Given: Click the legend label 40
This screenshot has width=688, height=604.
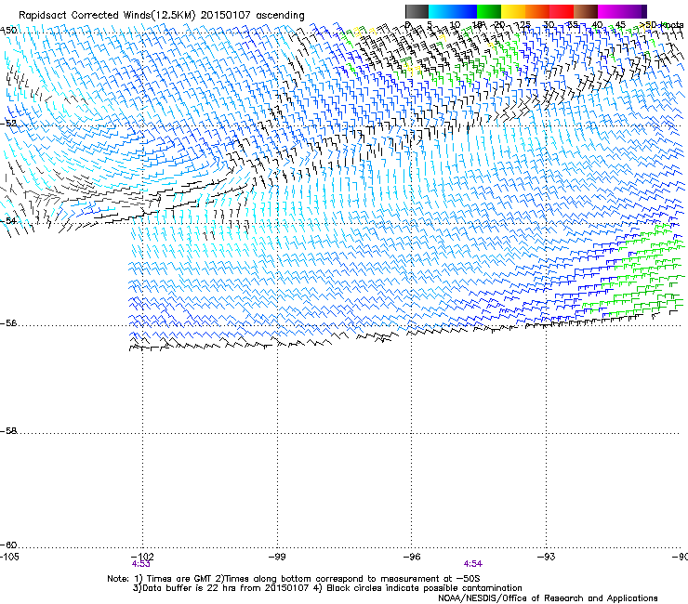Looking at the screenshot, I should pyautogui.click(x=597, y=24).
